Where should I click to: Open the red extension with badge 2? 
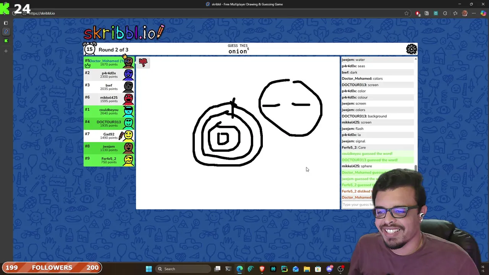click(418, 13)
